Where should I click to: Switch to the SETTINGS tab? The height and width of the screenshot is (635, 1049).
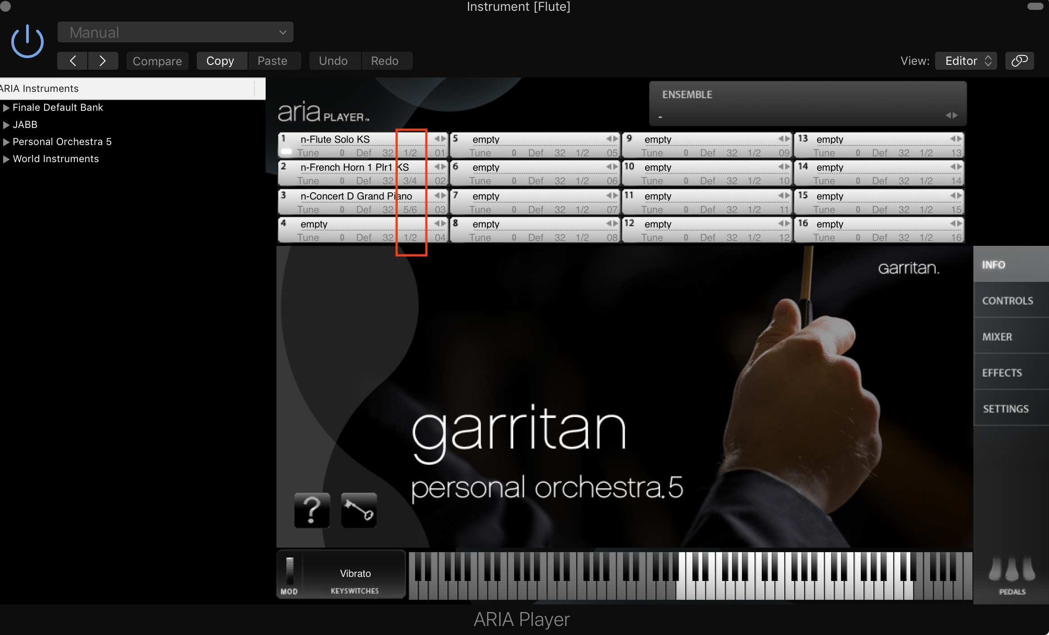(x=1011, y=408)
